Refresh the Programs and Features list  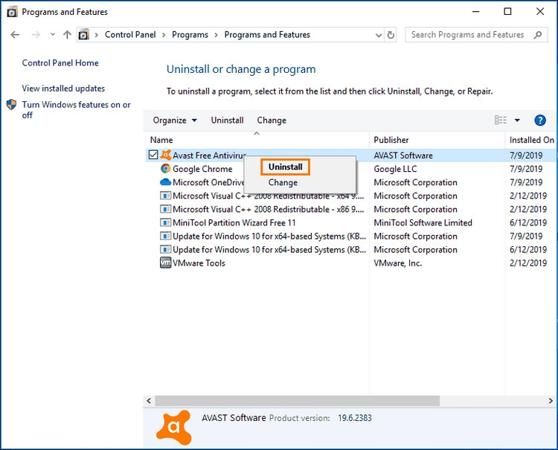tap(391, 35)
